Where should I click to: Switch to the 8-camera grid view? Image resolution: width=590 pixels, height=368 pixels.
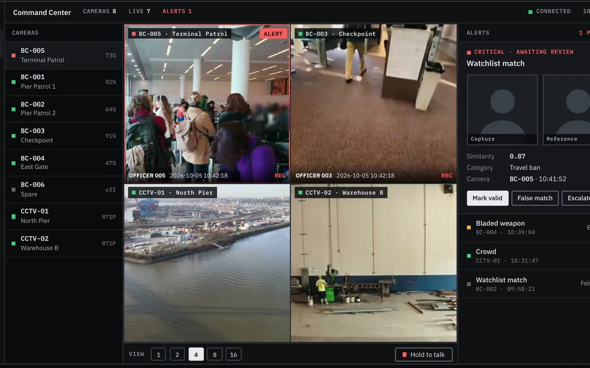pos(215,354)
